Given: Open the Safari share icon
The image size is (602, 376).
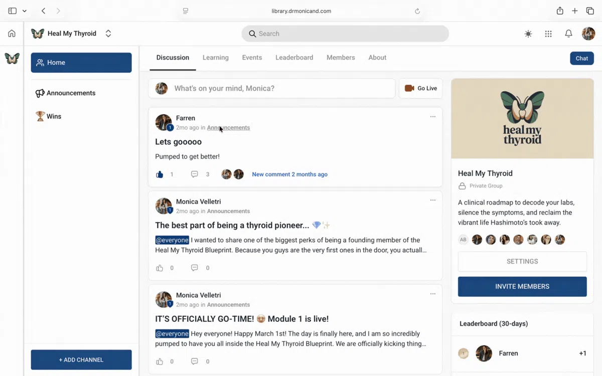Looking at the screenshot, I should 560,11.
